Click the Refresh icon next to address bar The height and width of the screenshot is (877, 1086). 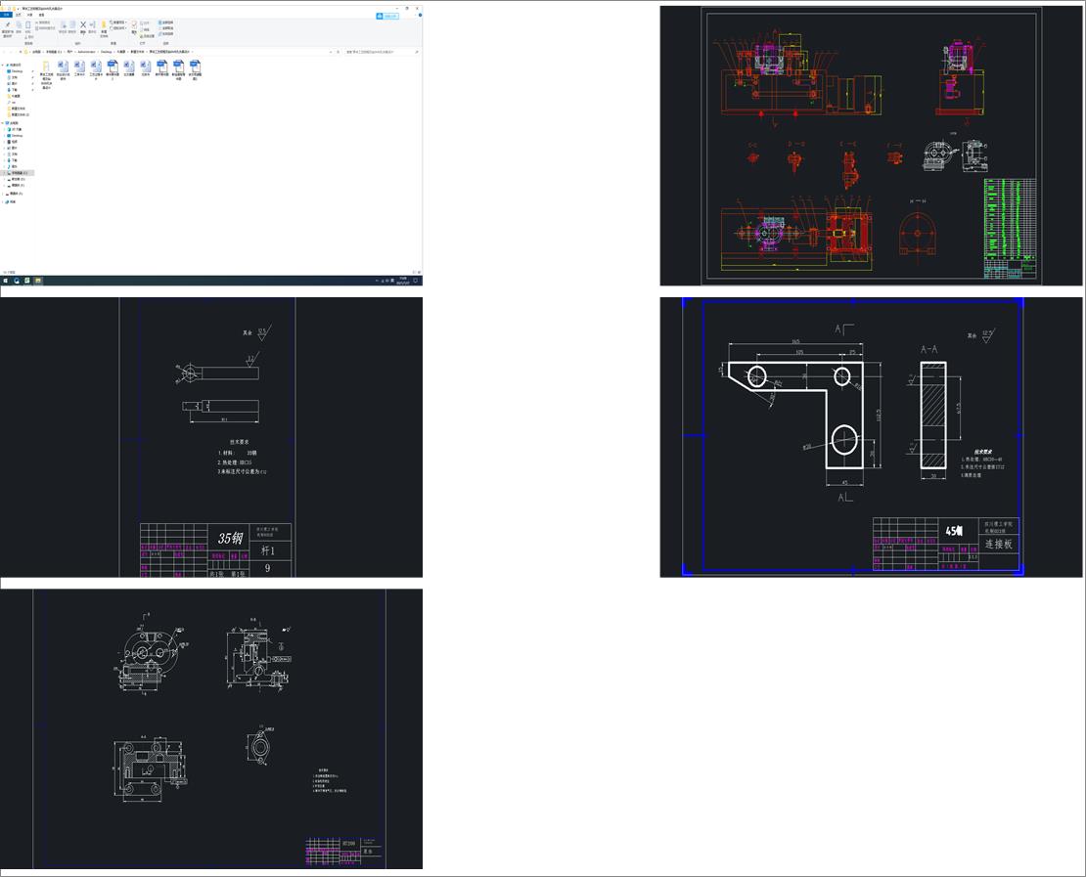(338, 52)
